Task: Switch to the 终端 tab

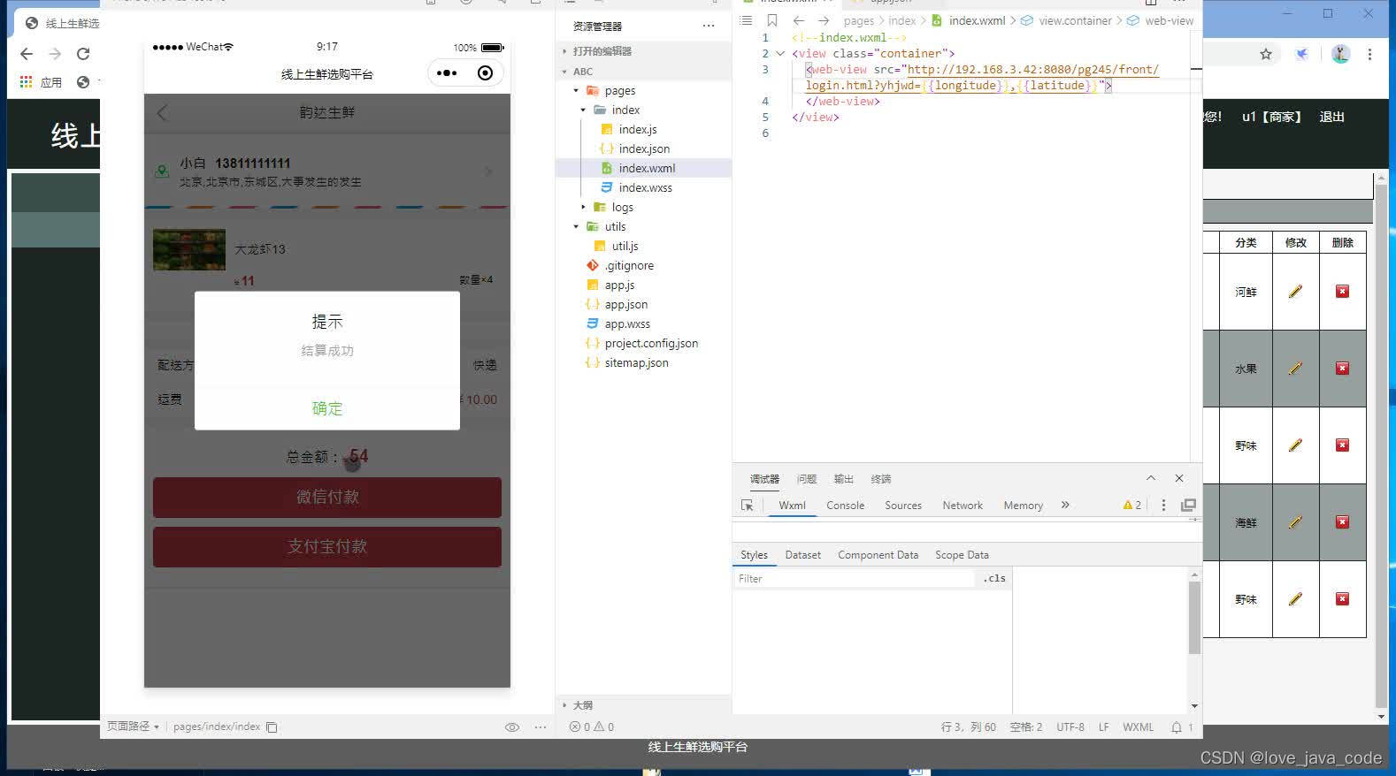Action: 880,479
